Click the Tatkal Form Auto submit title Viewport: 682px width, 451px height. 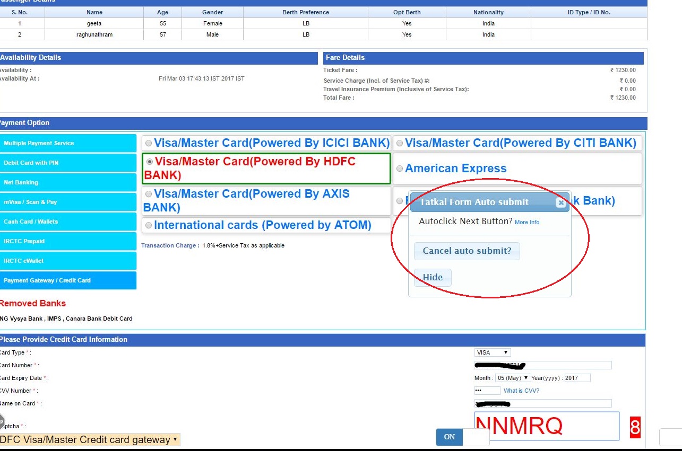474,202
